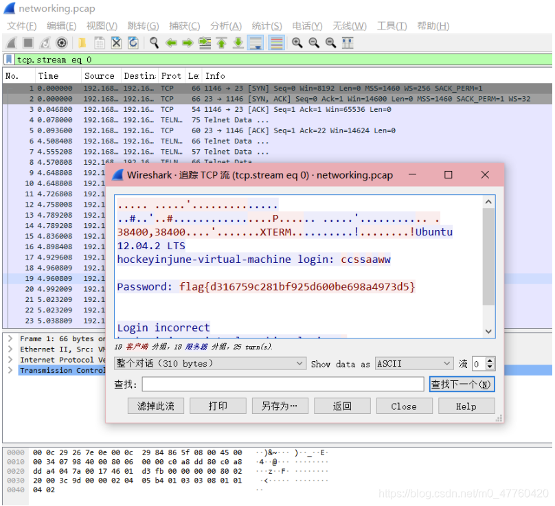Click the 滤掉此流 button
555x506 pixels.
tap(156, 406)
